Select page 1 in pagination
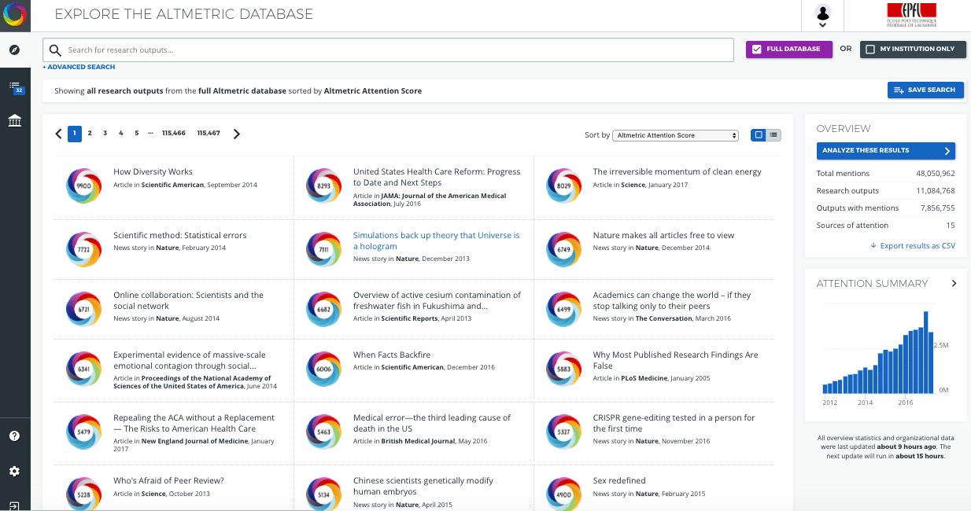The height and width of the screenshot is (511, 971). [x=75, y=134]
